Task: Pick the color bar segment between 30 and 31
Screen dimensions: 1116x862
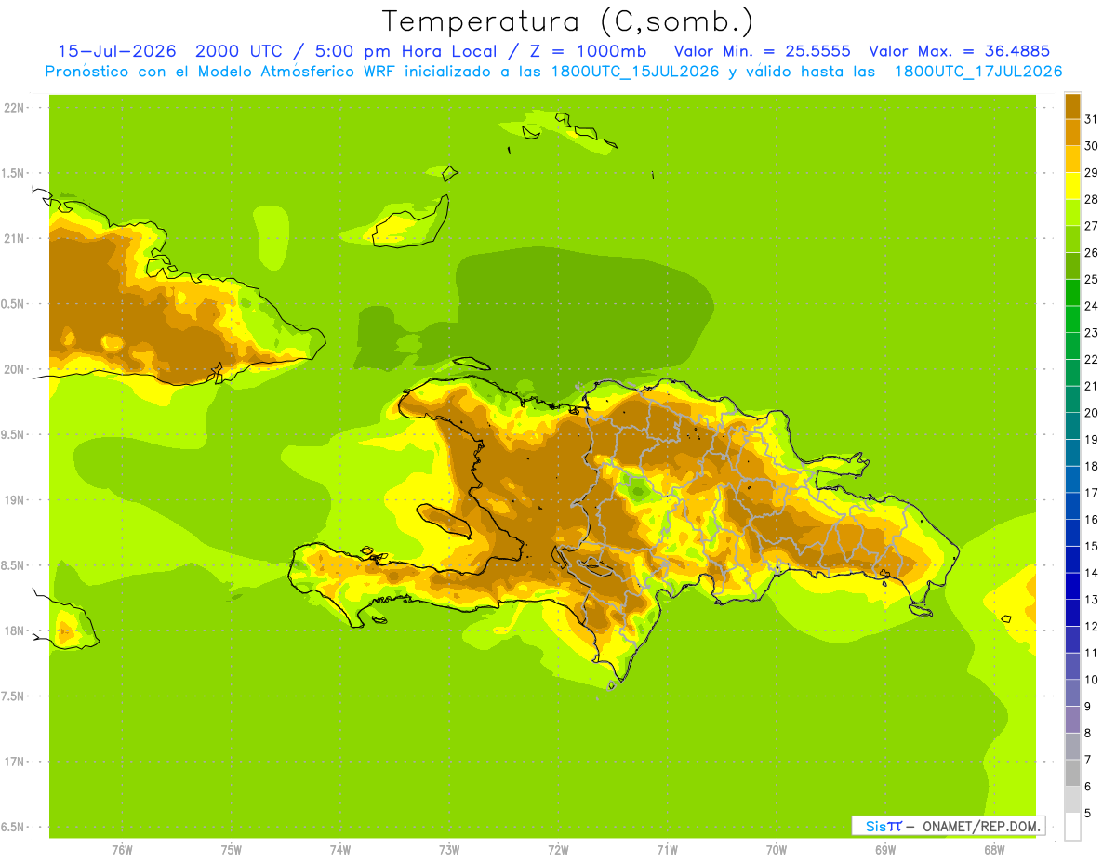Action: 1072,132
